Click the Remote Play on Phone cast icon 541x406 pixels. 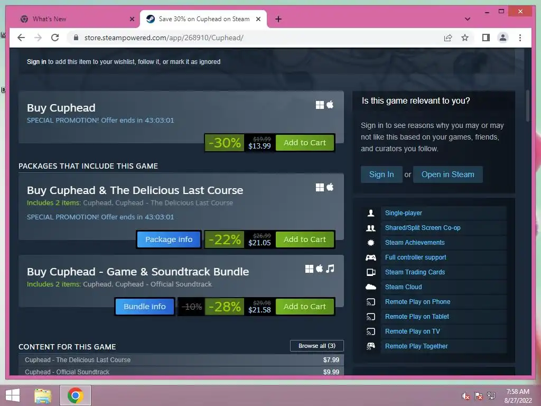[x=371, y=302]
